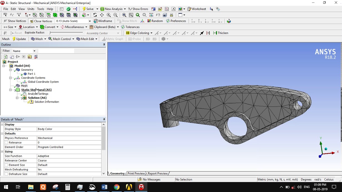Open File Explorer from taskbar
Viewport: 342px width, 192px height.
(x=30, y=187)
